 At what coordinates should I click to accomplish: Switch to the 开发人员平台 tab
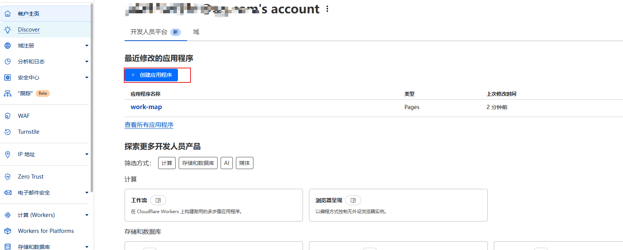tap(155, 32)
